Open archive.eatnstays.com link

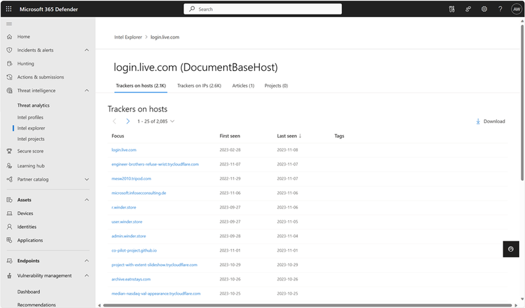131,279
